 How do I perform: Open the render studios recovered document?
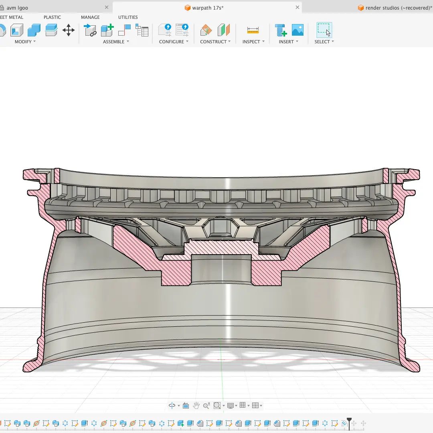click(395, 8)
